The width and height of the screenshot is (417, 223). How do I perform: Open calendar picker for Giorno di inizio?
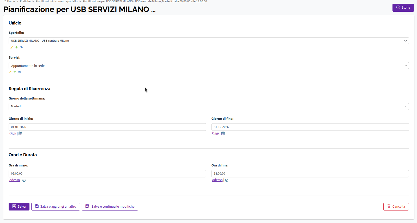point(20,133)
